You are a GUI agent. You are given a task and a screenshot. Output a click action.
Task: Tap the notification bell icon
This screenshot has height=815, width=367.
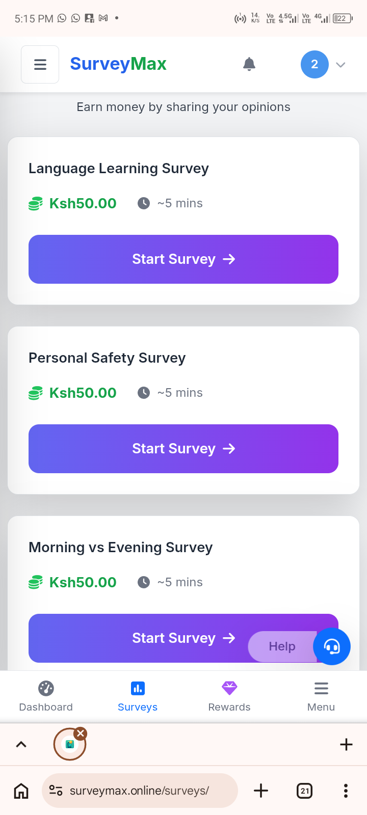tap(249, 64)
